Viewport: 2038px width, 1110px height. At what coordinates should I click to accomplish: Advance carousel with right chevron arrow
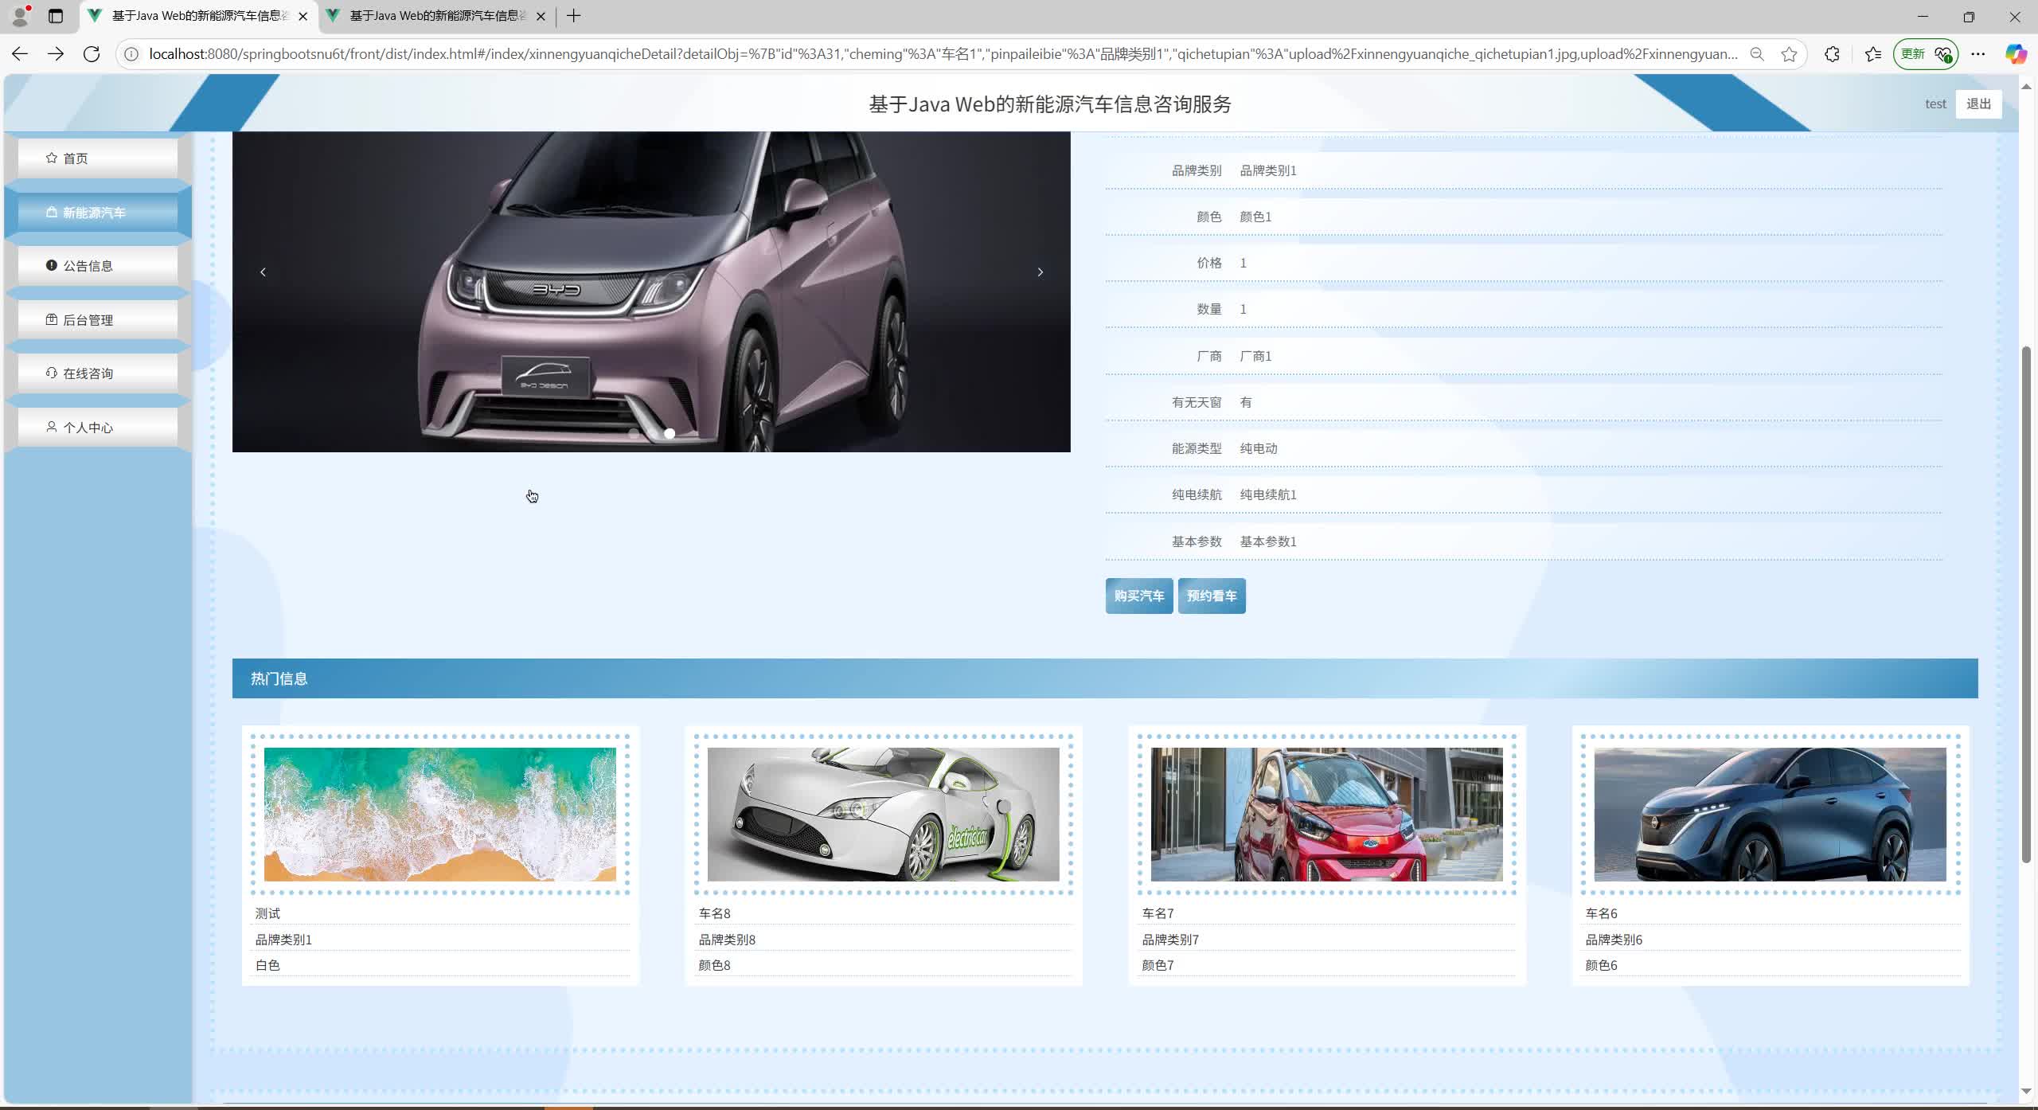click(x=1040, y=272)
